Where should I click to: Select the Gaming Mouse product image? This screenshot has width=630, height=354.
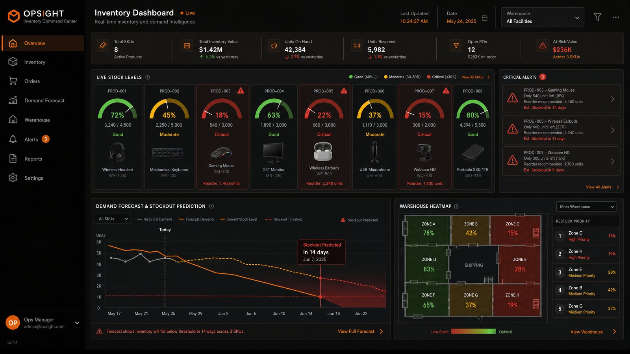coord(221,153)
